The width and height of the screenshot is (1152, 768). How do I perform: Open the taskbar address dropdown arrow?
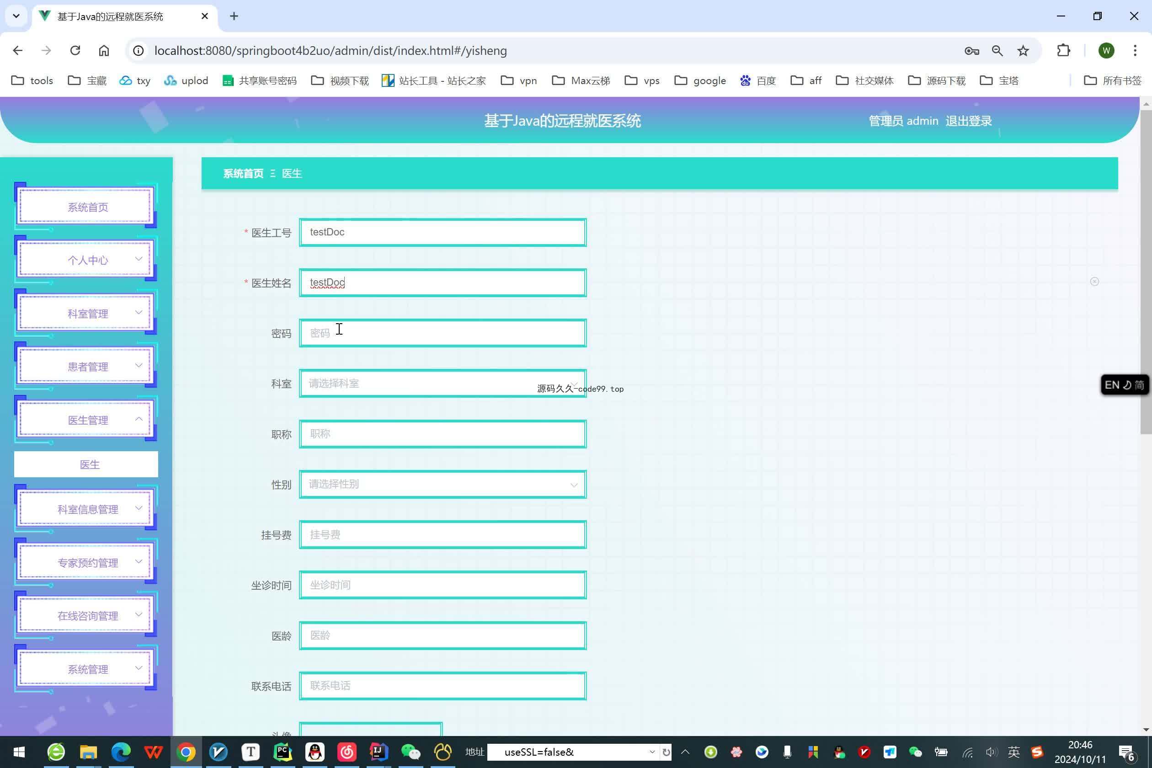pyautogui.click(x=652, y=752)
